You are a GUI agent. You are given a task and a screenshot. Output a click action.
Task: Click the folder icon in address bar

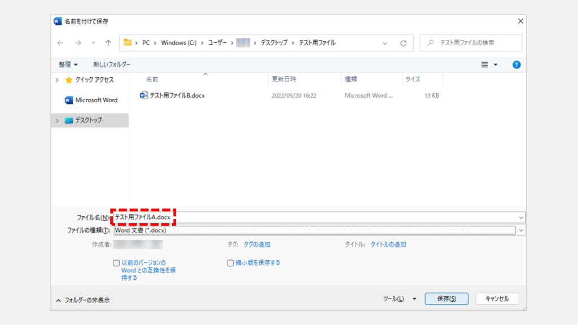click(x=128, y=42)
